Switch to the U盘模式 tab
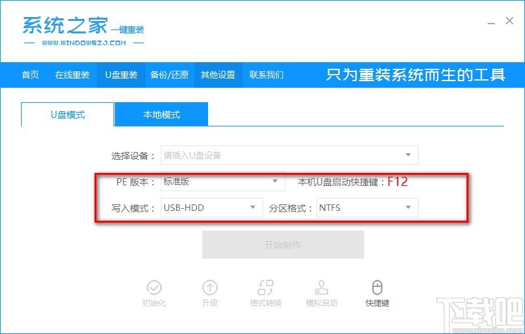525x334 pixels. [68, 115]
